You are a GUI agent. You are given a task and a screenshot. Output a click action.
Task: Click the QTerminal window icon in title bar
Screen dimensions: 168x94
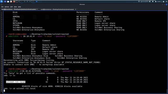pos(2,4)
